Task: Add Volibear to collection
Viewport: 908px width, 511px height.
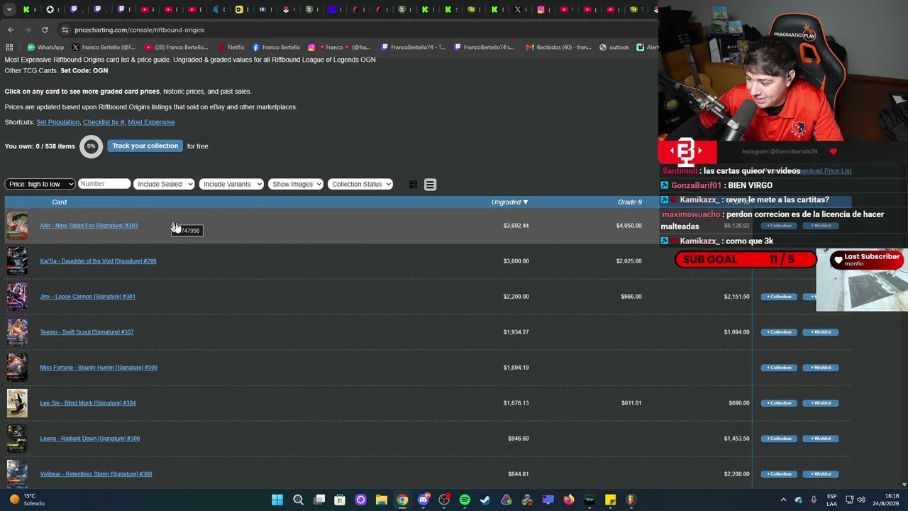Action: tap(779, 474)
